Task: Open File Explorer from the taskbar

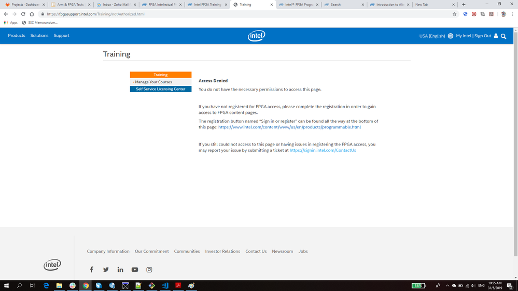Action: pos(59,286)
